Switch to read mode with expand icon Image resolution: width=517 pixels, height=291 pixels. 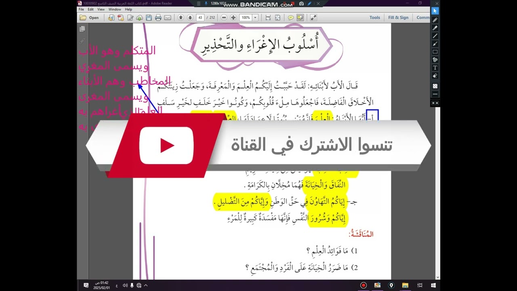[313, 17]
